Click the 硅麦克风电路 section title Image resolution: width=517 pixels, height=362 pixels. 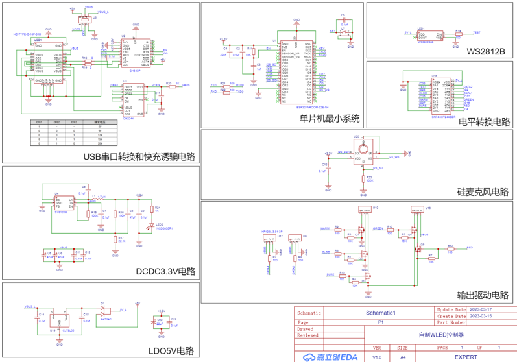tap(483, 192)
